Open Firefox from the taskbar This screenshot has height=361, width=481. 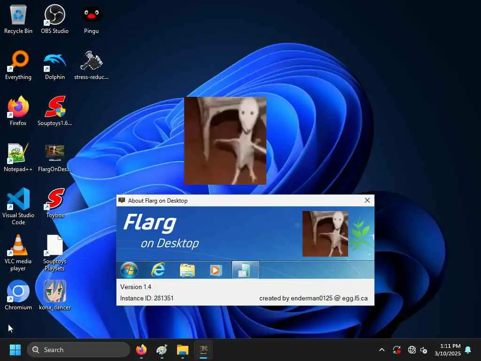pyautogui.click(x=141, y=350)
